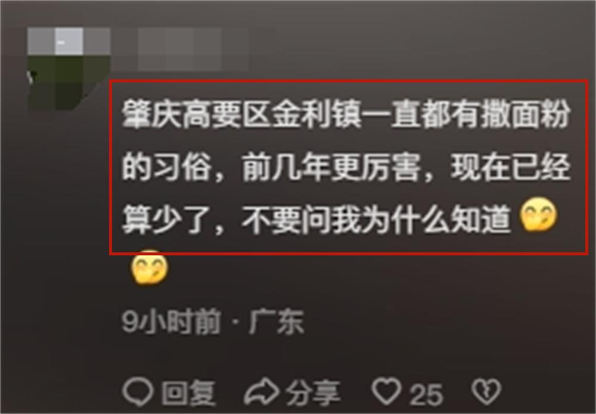Viewport: 596px width, 414px height.
Task: Click the like count 25
Action: point(426,394)
